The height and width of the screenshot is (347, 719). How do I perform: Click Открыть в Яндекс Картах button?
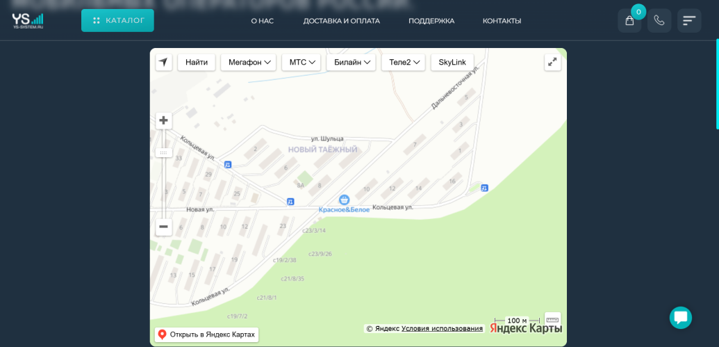tap(207, 334)
